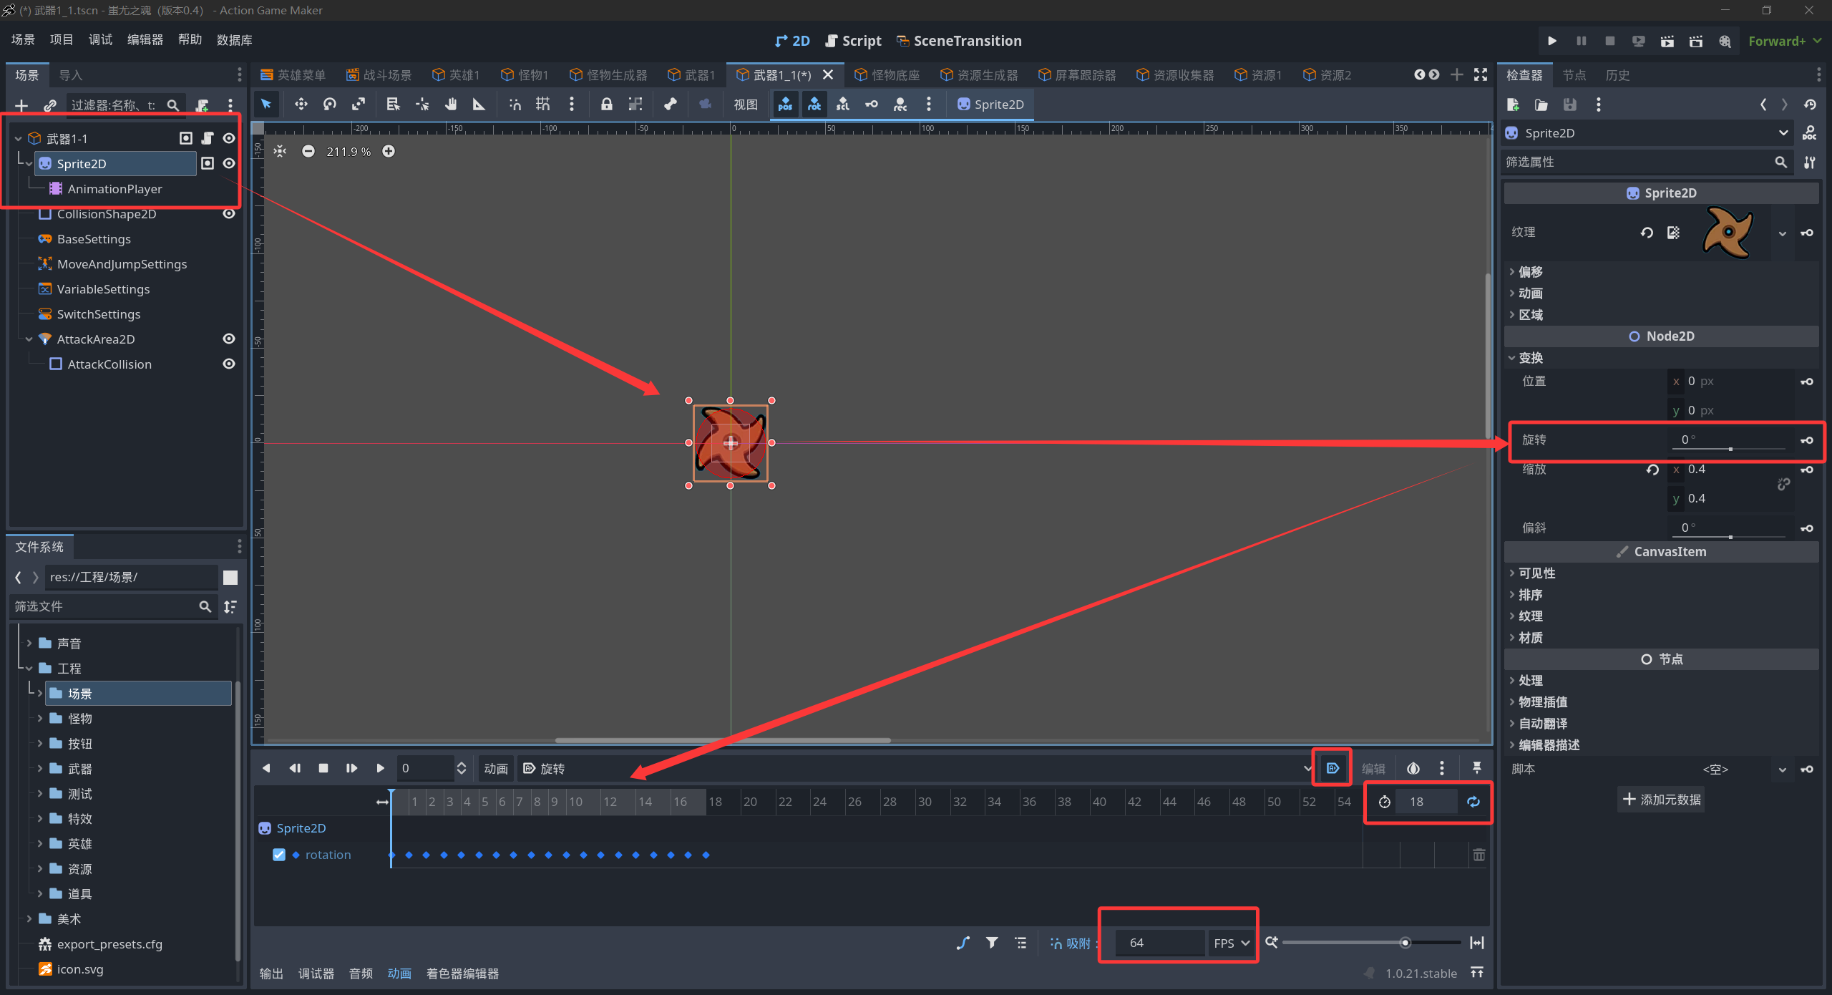Select the Ruler tool

(479, 105)
